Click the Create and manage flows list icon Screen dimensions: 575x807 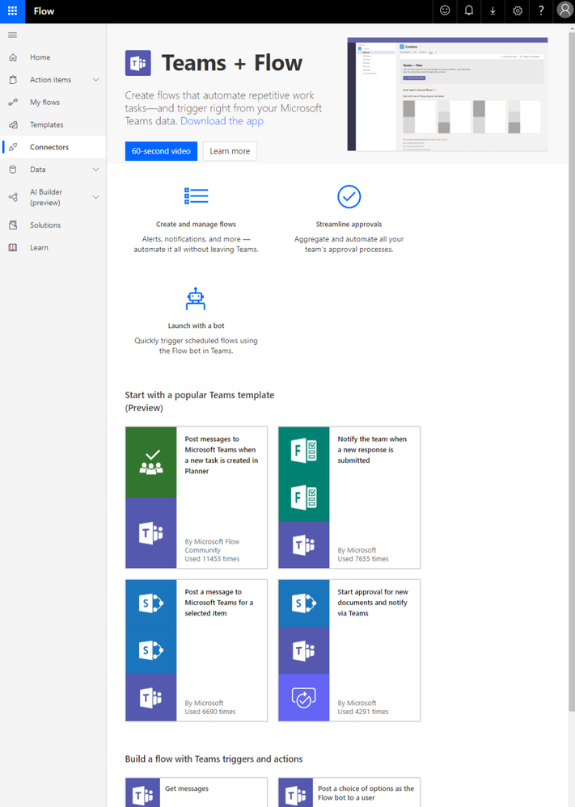pos(197,196)
